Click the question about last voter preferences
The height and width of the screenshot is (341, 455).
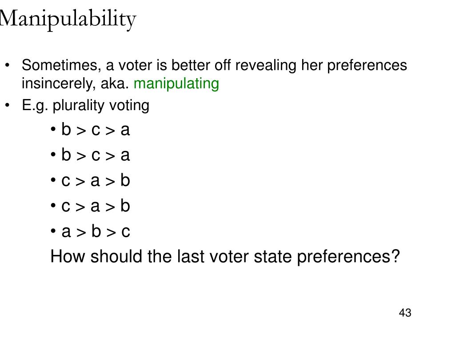pos(225,257)
